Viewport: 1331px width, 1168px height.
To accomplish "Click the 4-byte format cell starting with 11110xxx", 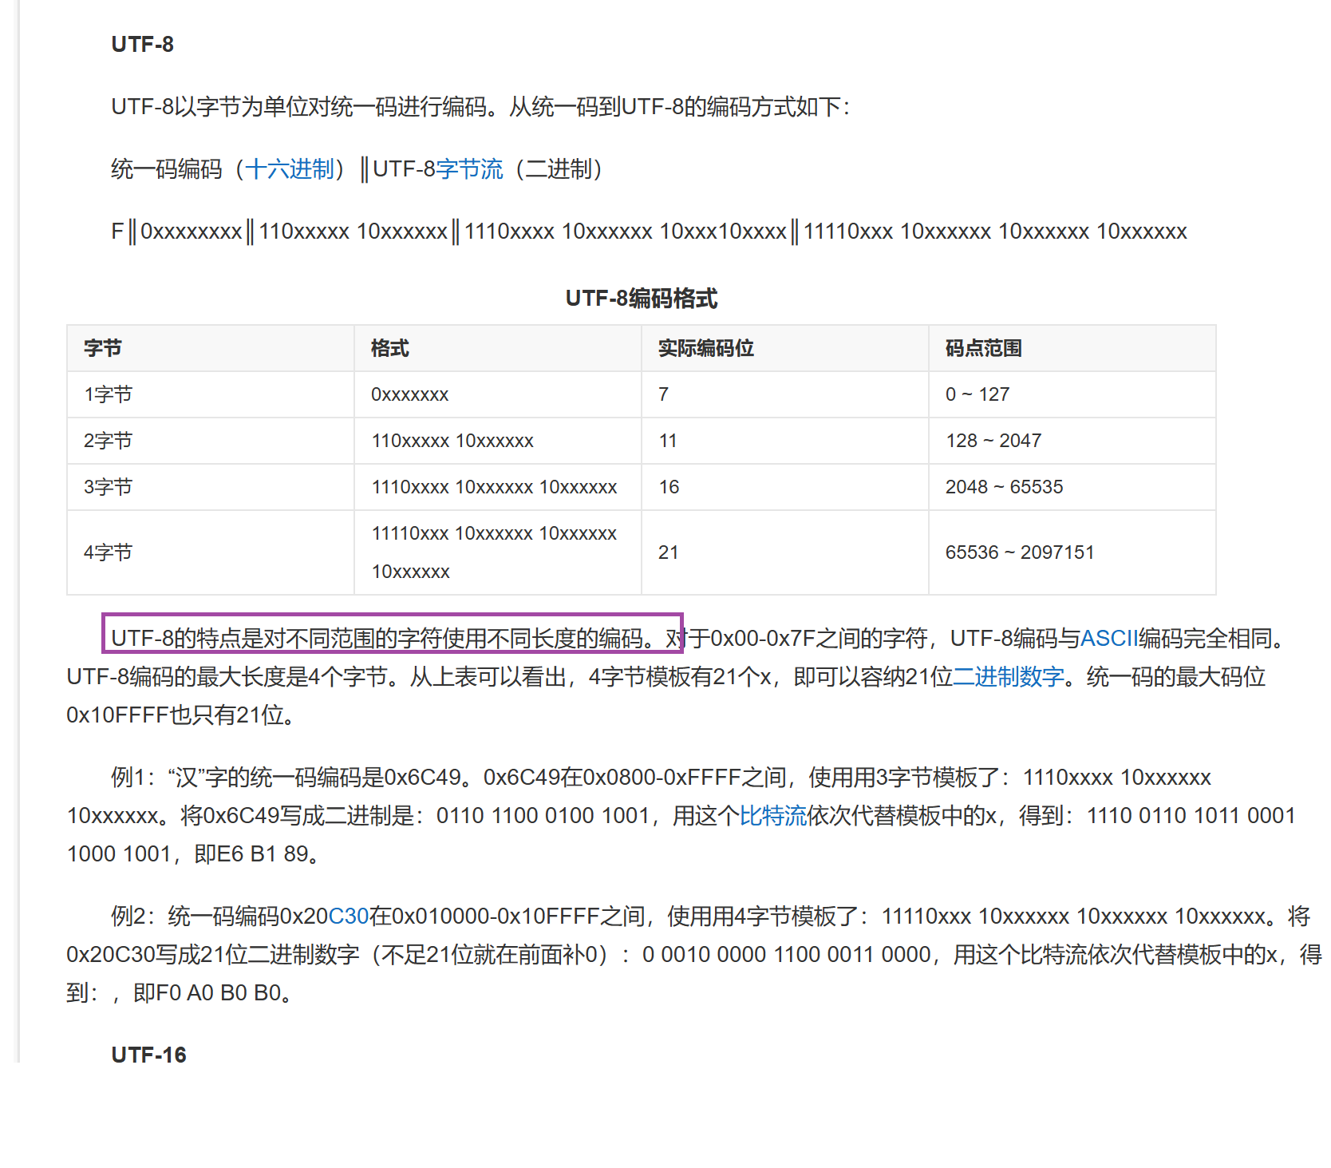I will [498, 552].
